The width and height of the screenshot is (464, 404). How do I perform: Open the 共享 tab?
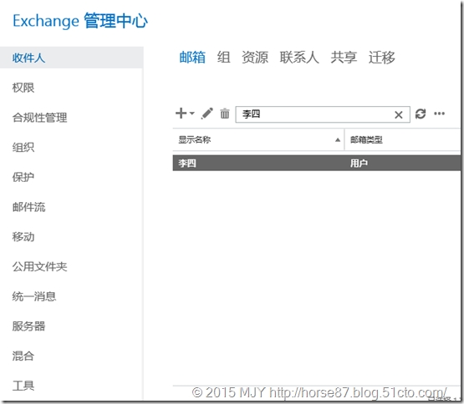(344, 58)
